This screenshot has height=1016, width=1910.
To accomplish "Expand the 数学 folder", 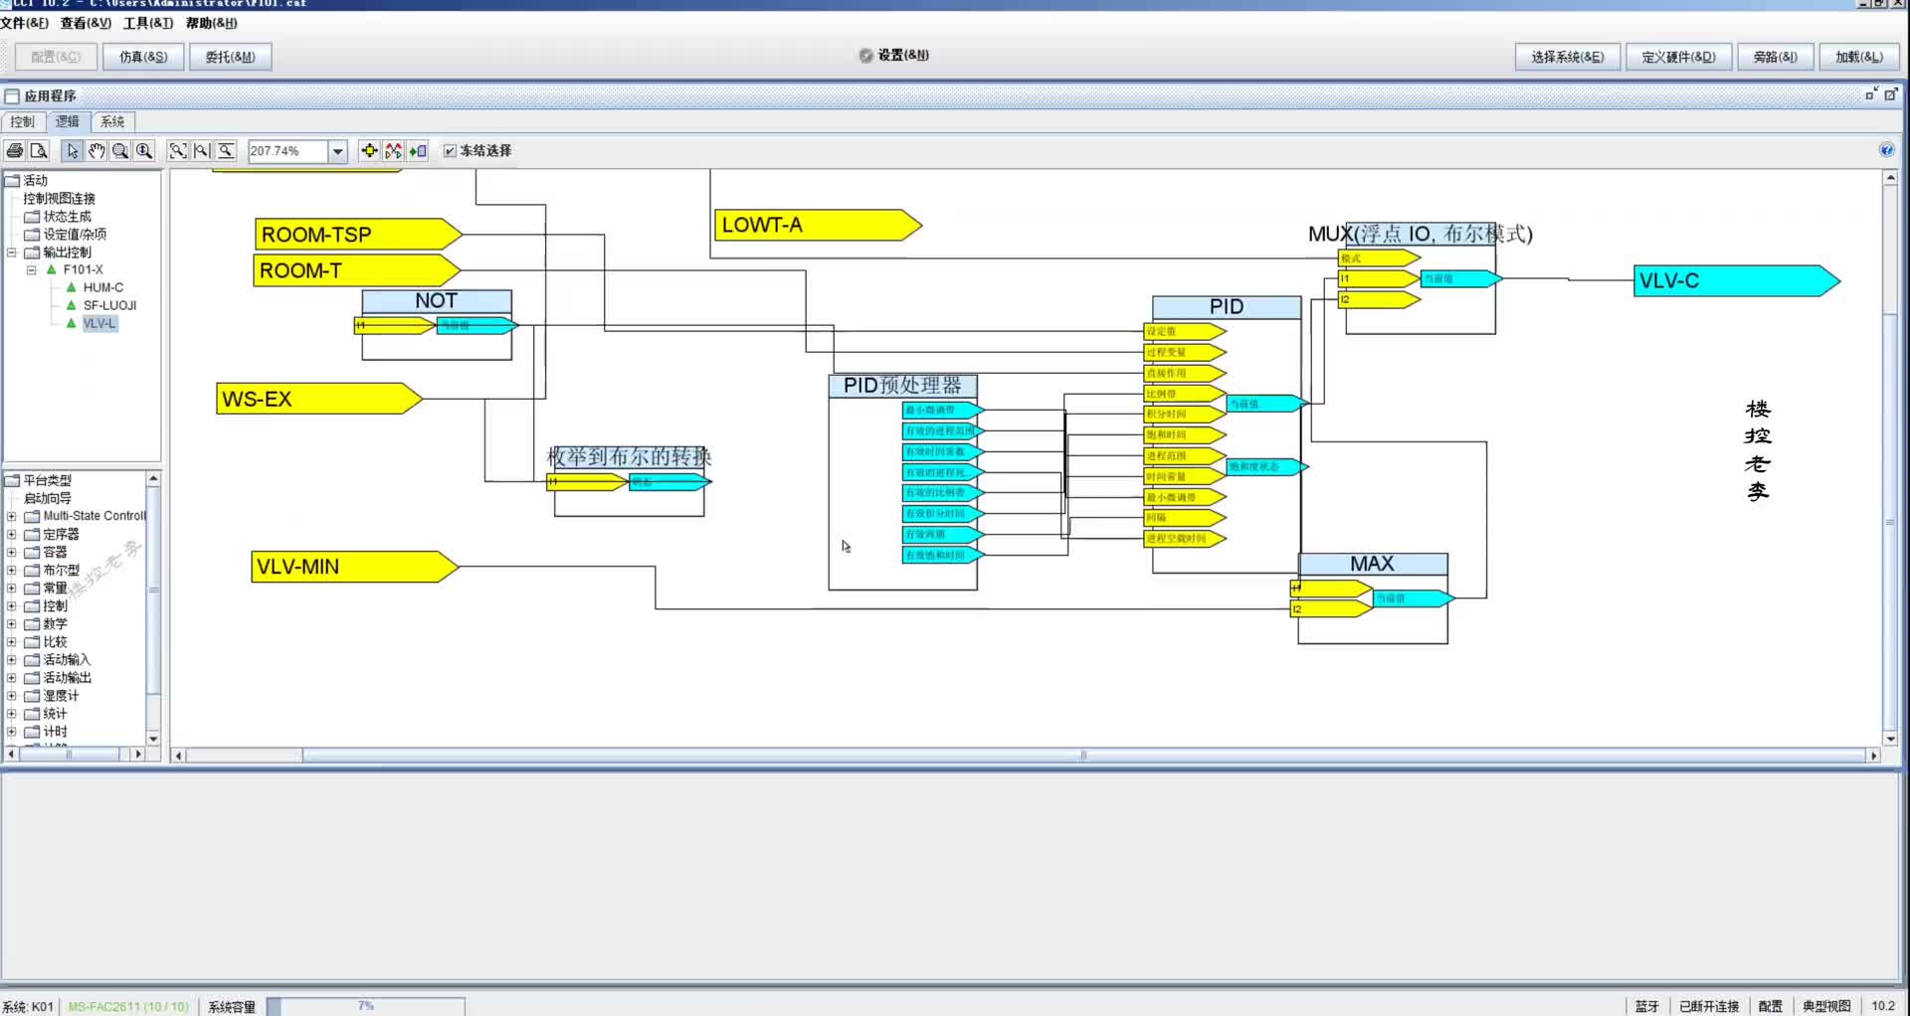I will coord(12,624).
